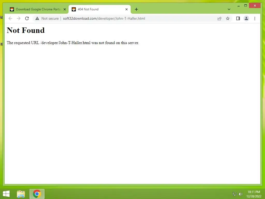Maximize the Chrome window
The width and height of the screenshot is (265, 199).
[x=246, y=6]
